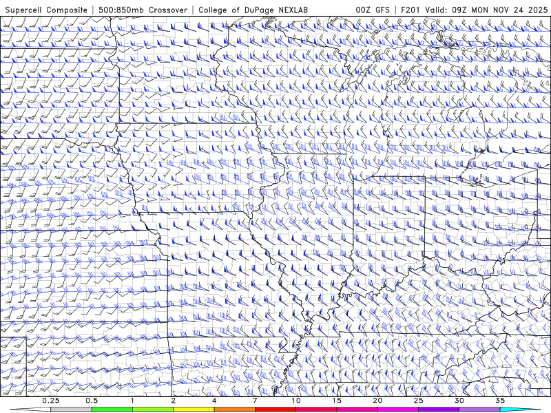Click the light purple segment after 30
The image size is (551, 413).
[479, 410]
